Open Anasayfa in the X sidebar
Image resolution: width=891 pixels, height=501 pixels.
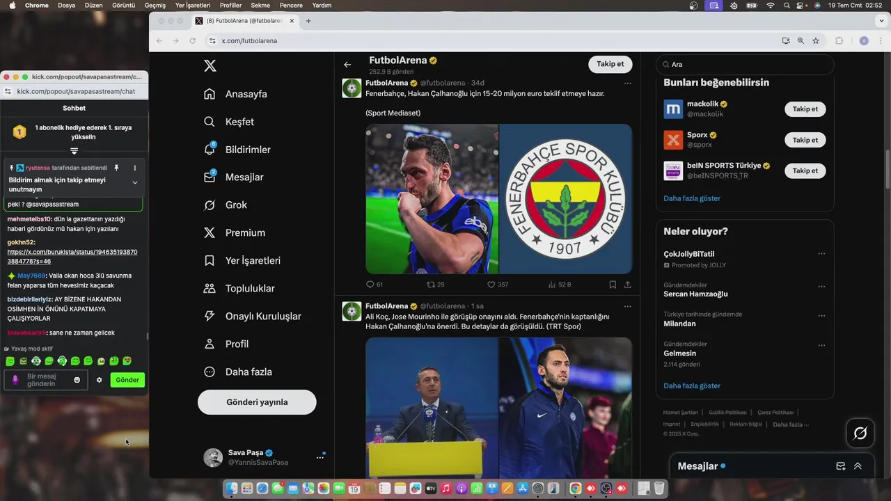pyautogui.click(x=235, y=94)
